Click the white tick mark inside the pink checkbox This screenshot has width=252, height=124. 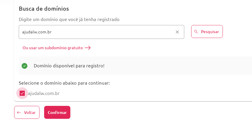pos(22,93)
